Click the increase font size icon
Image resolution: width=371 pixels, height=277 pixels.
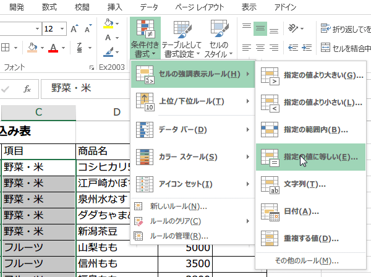click(x=75, y=29)
